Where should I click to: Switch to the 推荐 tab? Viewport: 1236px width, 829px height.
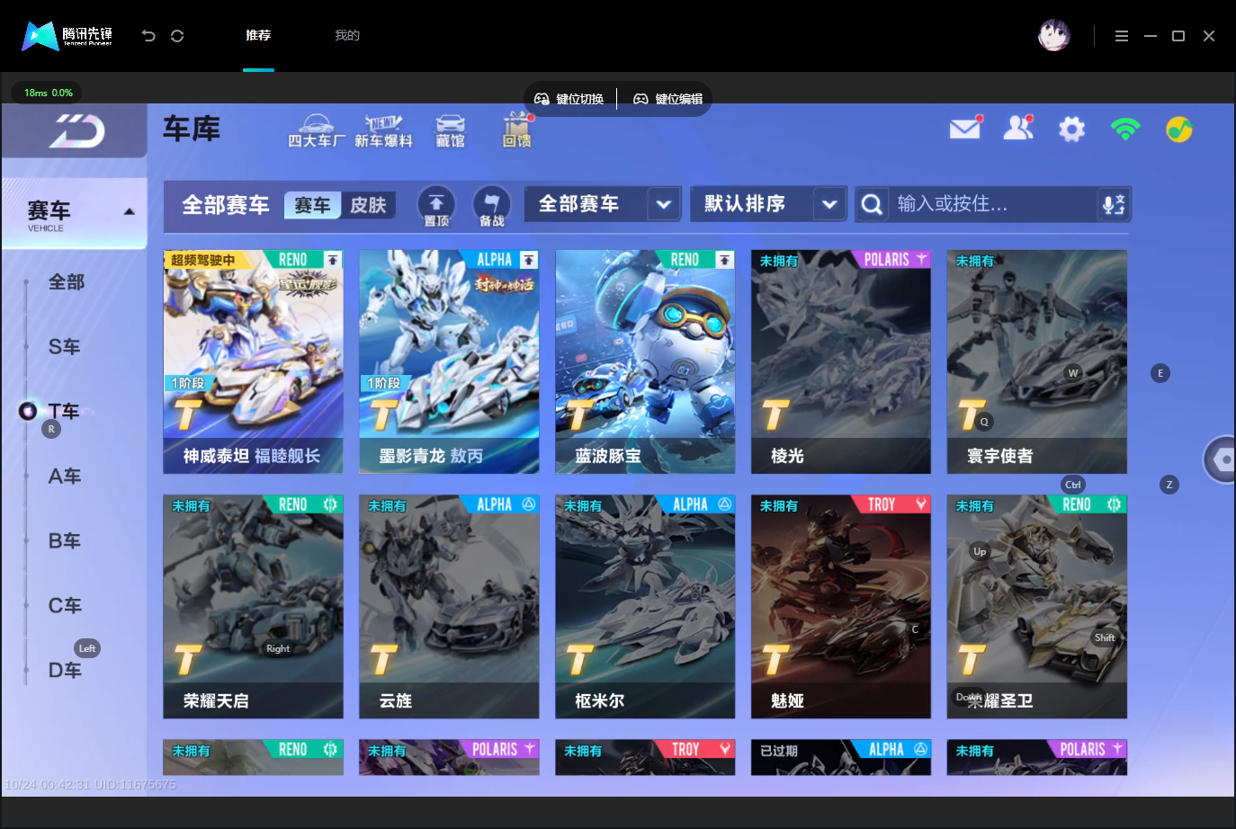[258, 36]
